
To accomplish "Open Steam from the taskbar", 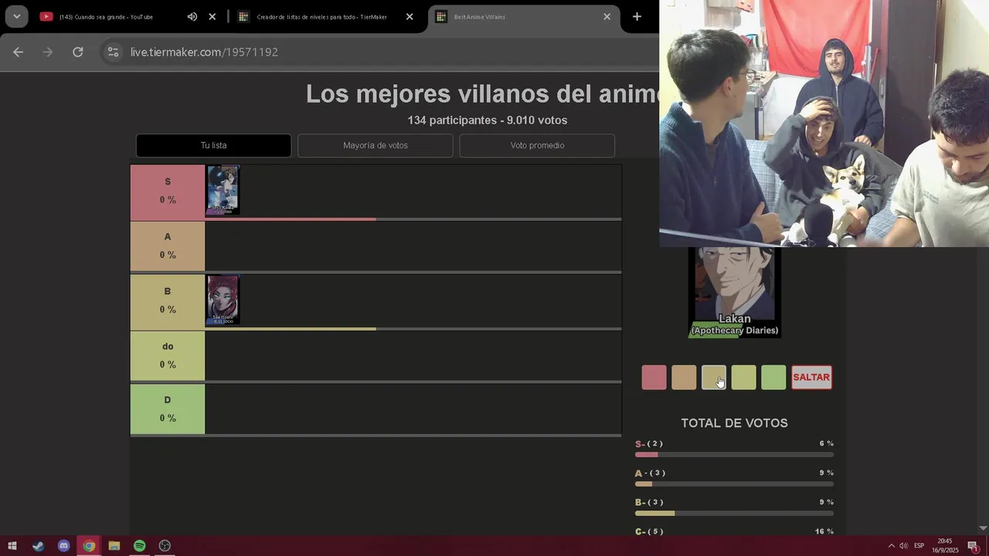I will pos(38,546).
